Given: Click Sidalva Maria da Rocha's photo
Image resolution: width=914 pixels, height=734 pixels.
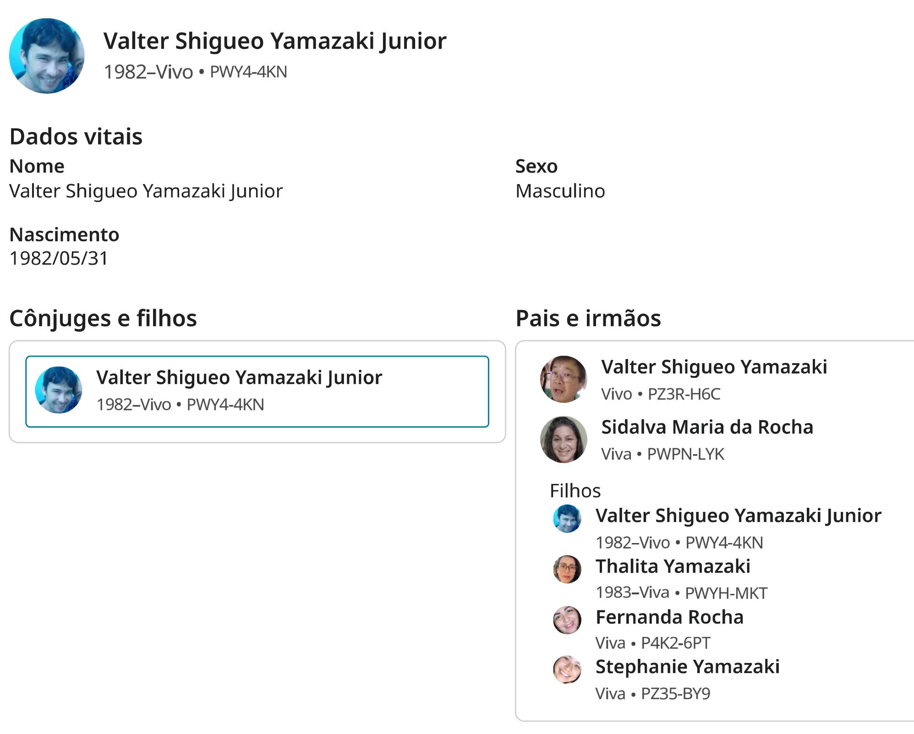Looking at the screenshot, I should click(564, 440).
